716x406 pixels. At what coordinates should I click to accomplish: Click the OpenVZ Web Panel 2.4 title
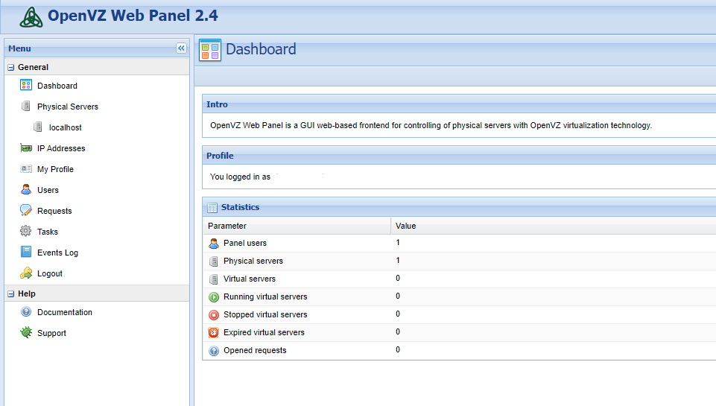click(133, 16)
